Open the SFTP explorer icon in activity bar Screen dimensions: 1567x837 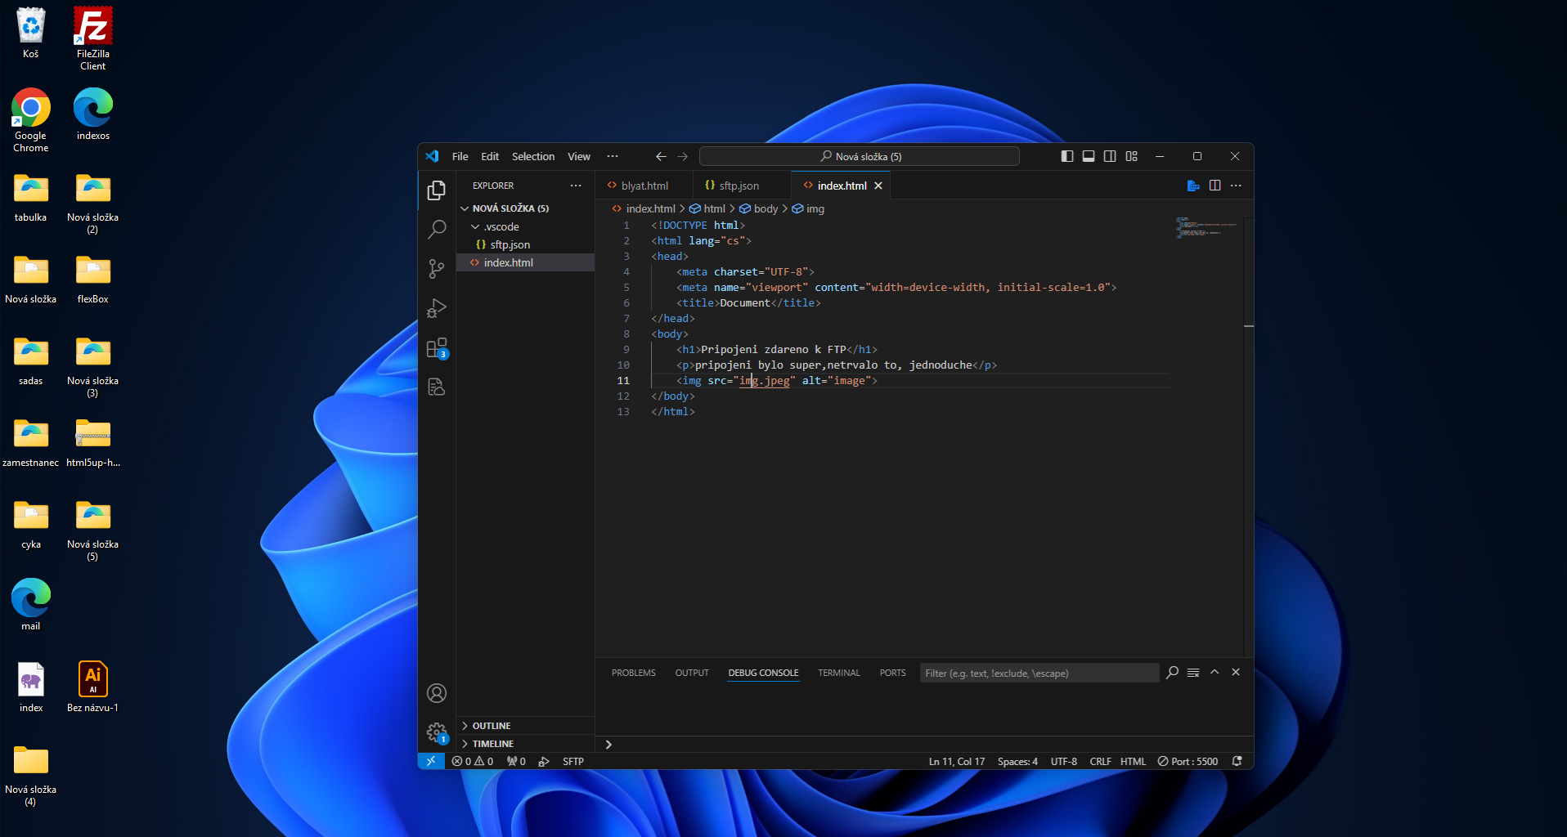coord(437,387)
